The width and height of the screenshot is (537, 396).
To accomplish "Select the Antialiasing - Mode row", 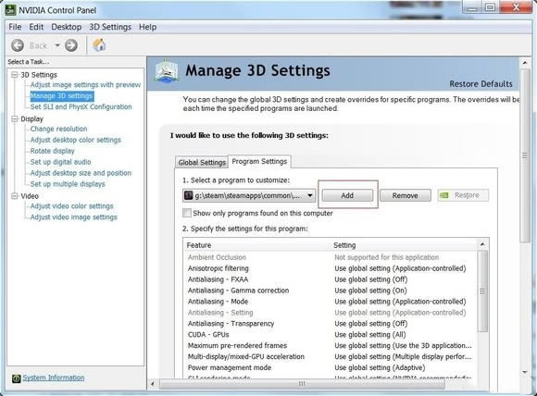I will [331, 302].
